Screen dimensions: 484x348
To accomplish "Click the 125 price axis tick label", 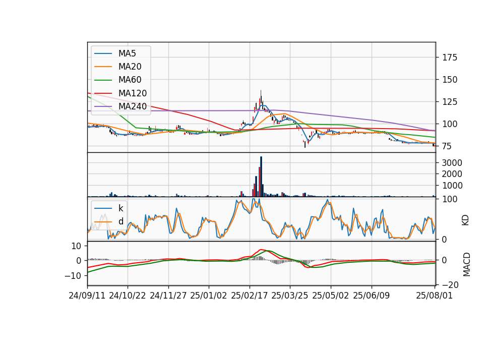I will coord(449,102).
